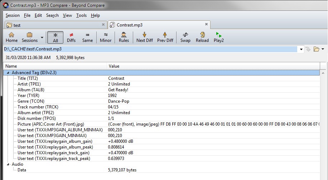Click the value '04/15'
Image resolution: width=328 pixels, height=180 pixels.
coord(113,107)
